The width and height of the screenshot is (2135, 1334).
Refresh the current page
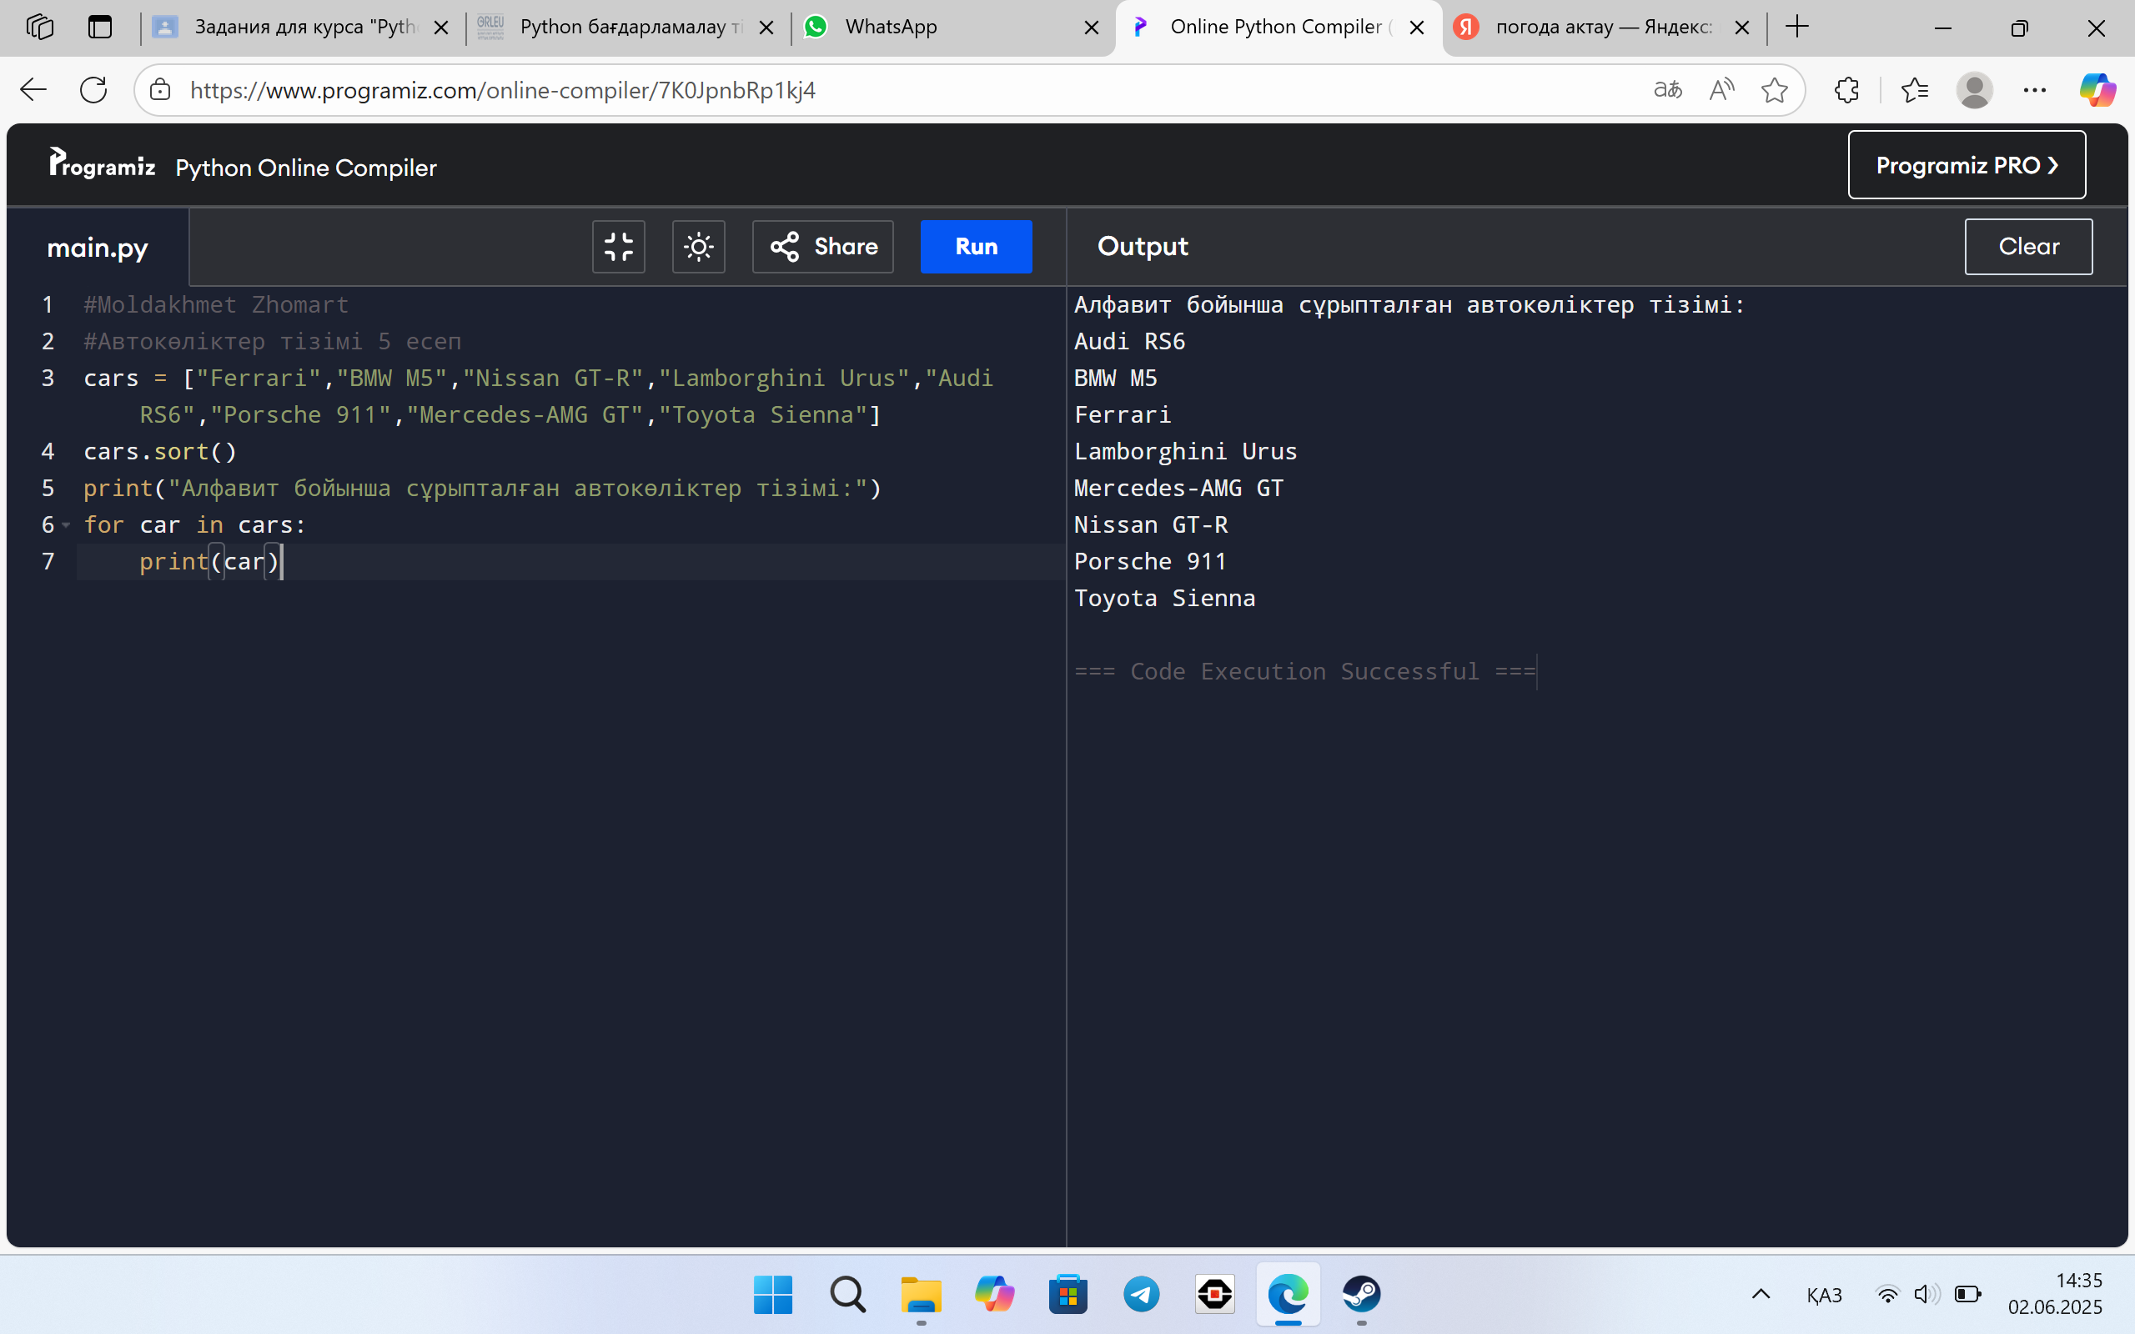tap(93, 90)
